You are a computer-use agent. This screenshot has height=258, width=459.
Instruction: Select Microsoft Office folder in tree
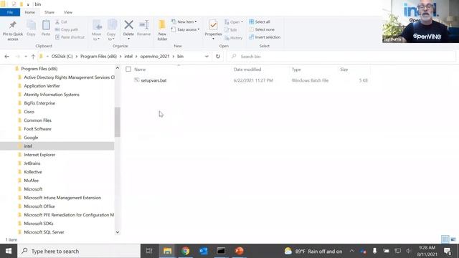pos(39,206)
